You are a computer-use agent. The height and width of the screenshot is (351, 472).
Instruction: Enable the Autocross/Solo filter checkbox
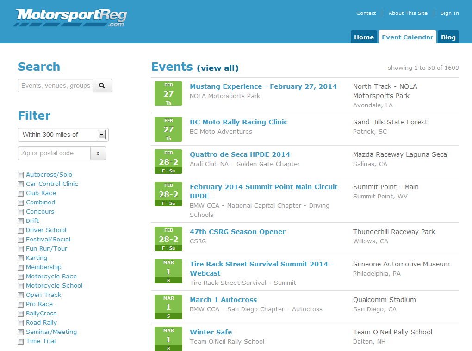click(20, 175)
